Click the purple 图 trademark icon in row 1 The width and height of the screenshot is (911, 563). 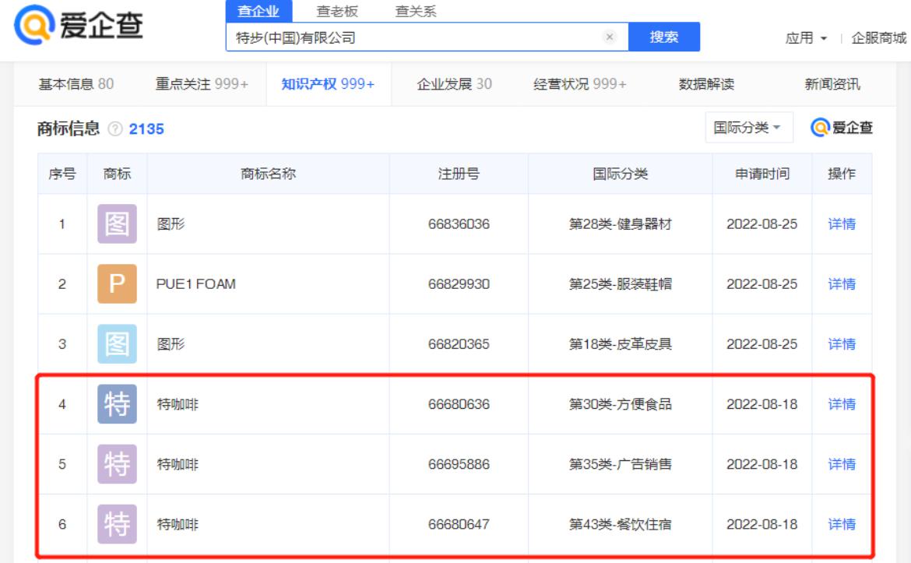(x=117, y=224)
